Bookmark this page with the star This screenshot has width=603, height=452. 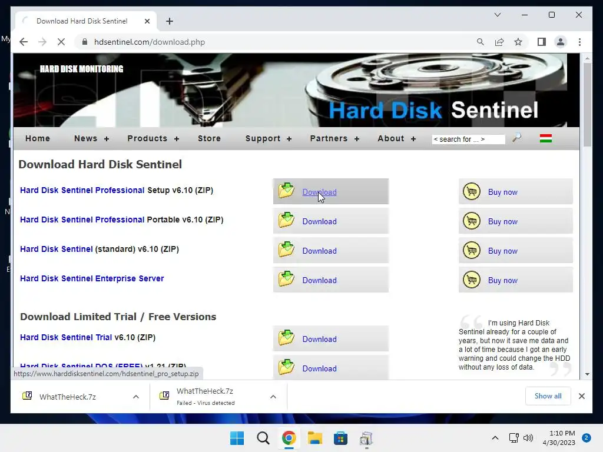(x=518, y=42)
